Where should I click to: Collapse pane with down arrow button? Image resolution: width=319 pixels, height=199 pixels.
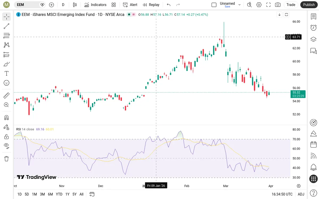pyautogui.click(x=279, y=15)
